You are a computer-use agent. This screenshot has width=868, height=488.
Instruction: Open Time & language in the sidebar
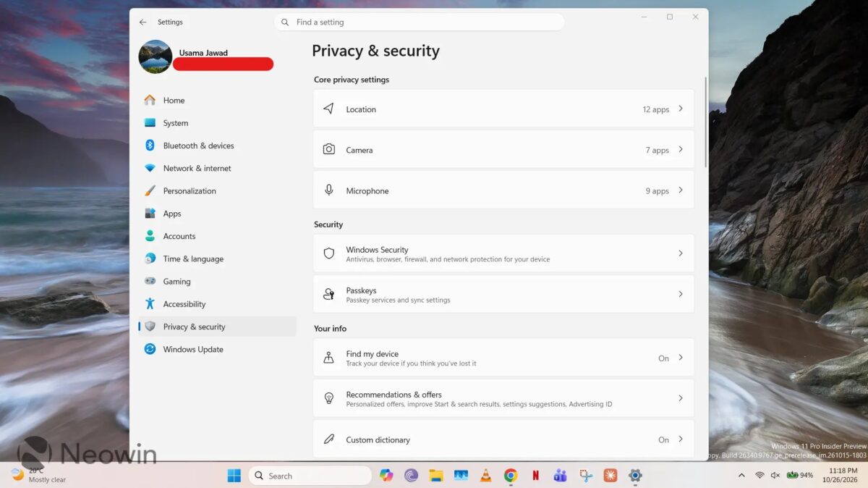coord(217,258)
